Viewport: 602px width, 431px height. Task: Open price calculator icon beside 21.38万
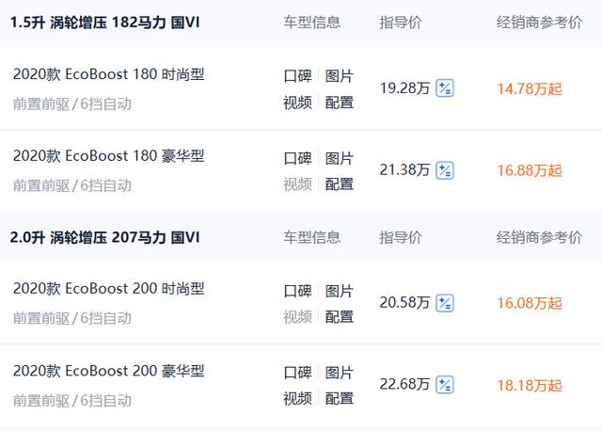pos(445,170)
